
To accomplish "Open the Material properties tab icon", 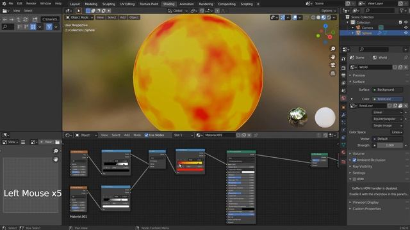I will click(x=343, y=153).
